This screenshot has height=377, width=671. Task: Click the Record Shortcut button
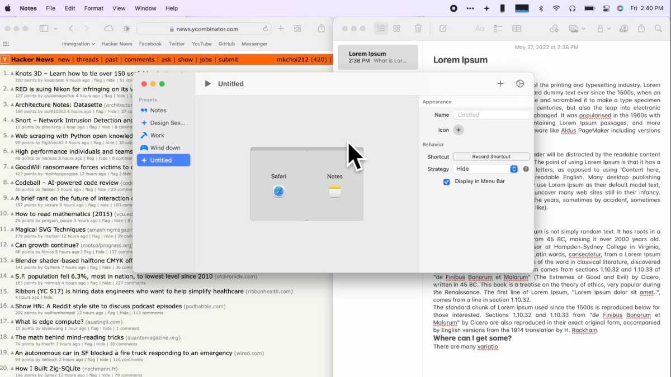pyautogui.click(x=492, y=157)
